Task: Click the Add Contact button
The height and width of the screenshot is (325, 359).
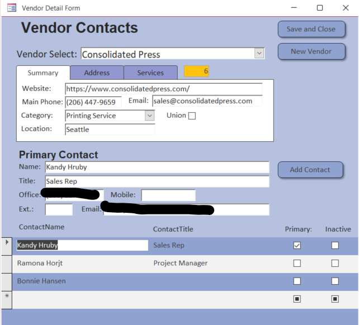Action: [310, 170]
